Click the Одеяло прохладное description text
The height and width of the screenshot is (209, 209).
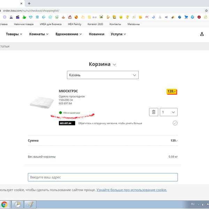pyautogui.click(x=72, y=96)
